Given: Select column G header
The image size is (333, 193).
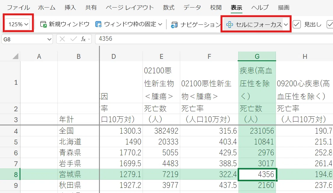Looking at the screenshot, I should click(x=257, y=56).
